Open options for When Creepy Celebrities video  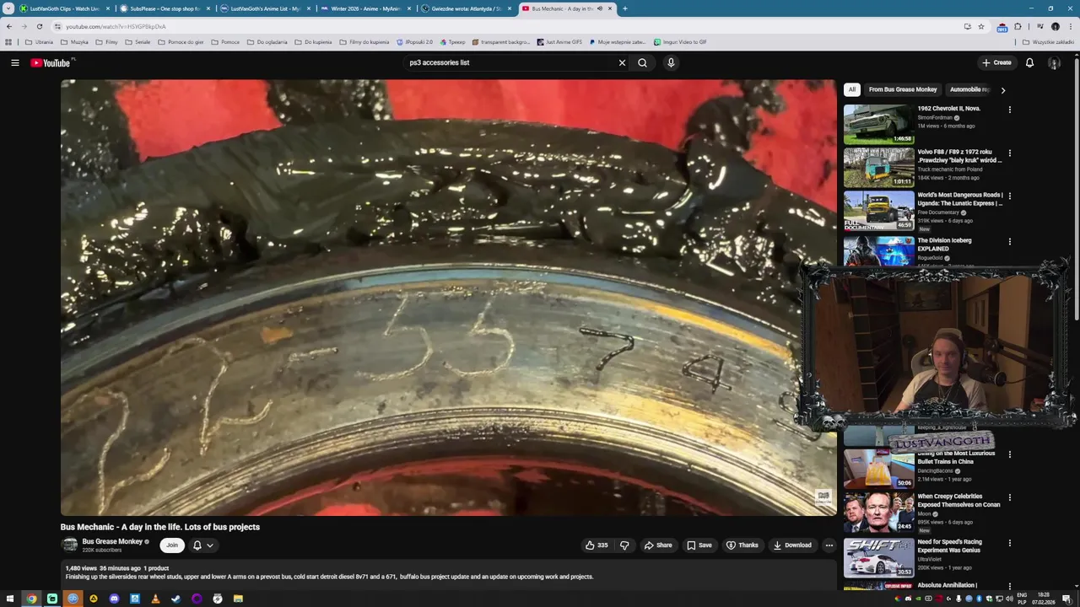(x=1009, y=498)
